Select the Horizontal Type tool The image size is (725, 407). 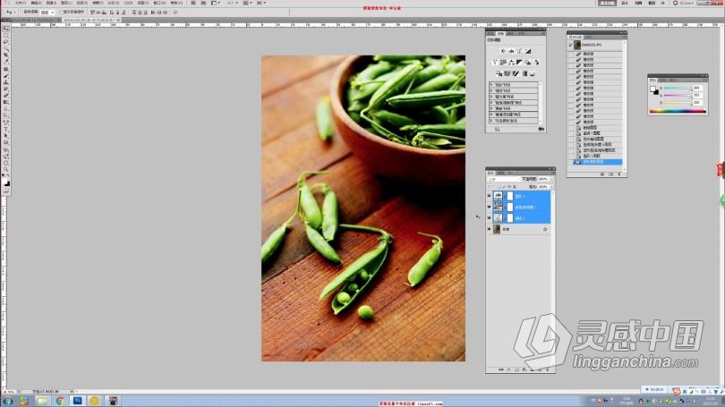(6, 129)
